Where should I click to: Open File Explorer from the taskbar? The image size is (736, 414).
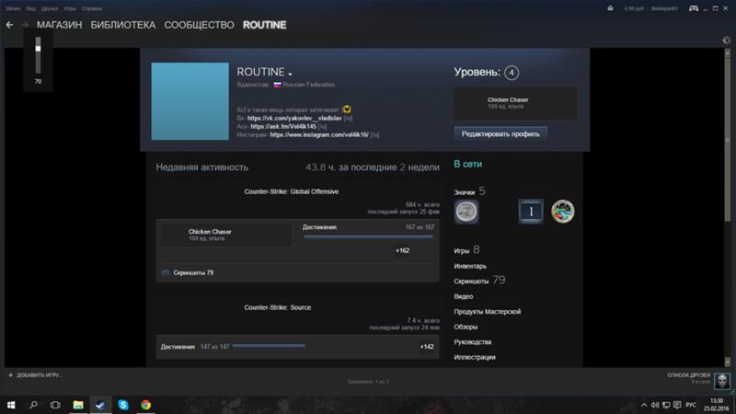pyautogui.click(x=78, y=405)
